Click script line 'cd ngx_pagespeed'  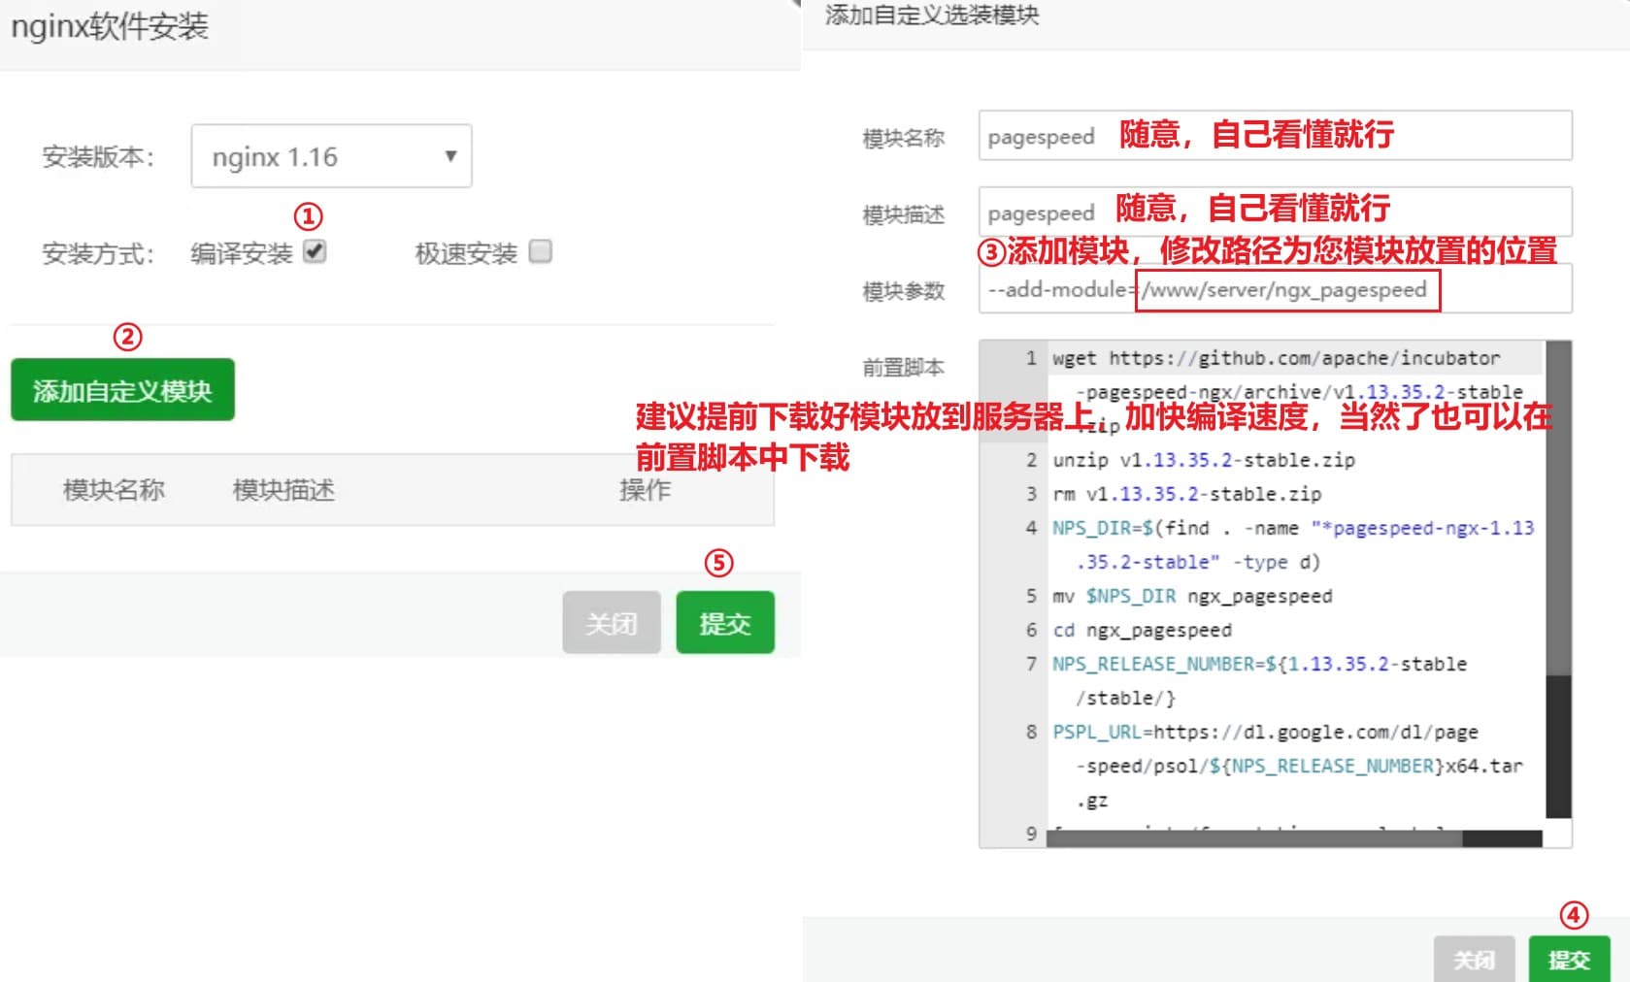click(1142, 630)
